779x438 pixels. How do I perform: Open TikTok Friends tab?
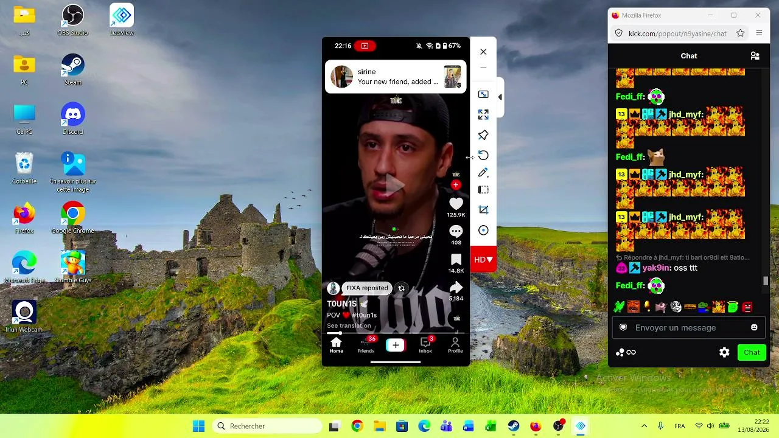(x=366, y=345)
